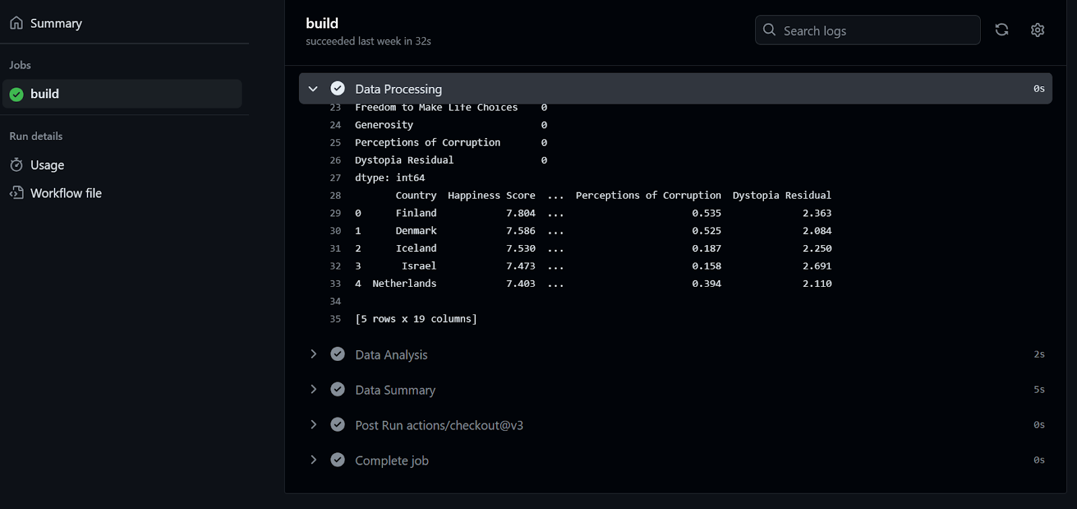
Task: Select log line number 24
Action: (335, 125)
